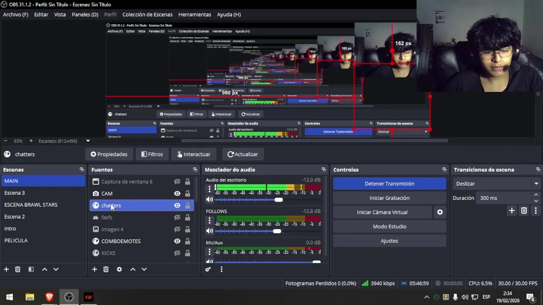Viewport: 543px width, 305px height.
Task: Open Propiedades for chatters source
Action: pos(109,154)
